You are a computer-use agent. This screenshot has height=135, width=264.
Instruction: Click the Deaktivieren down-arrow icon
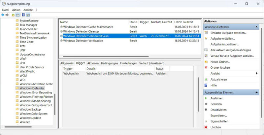click(206, 110)
